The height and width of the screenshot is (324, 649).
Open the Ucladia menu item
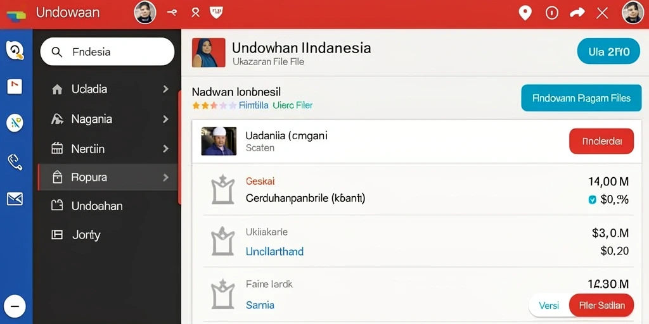[x=108, y=89]
